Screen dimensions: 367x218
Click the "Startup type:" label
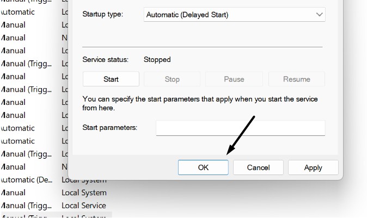pos(102,14)
